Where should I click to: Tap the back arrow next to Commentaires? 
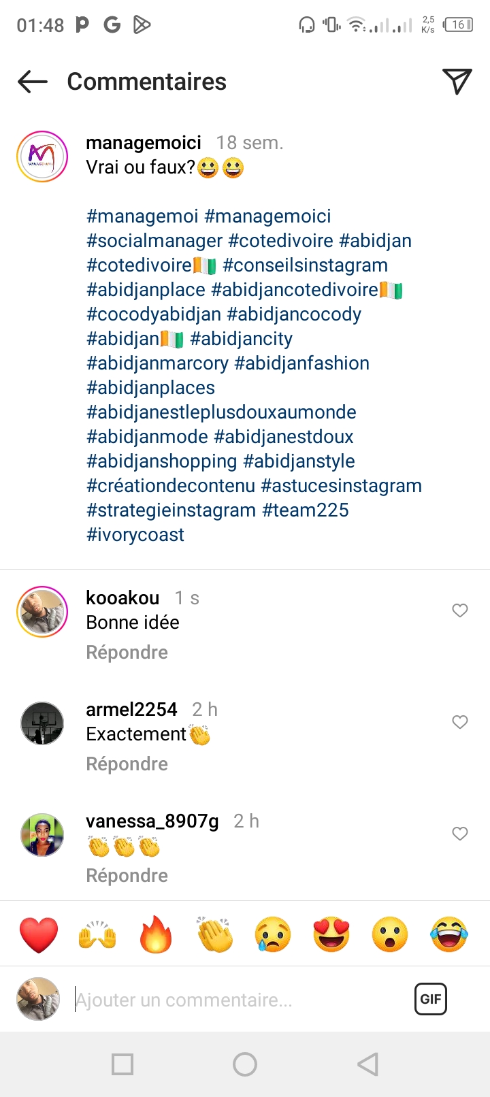33,82
